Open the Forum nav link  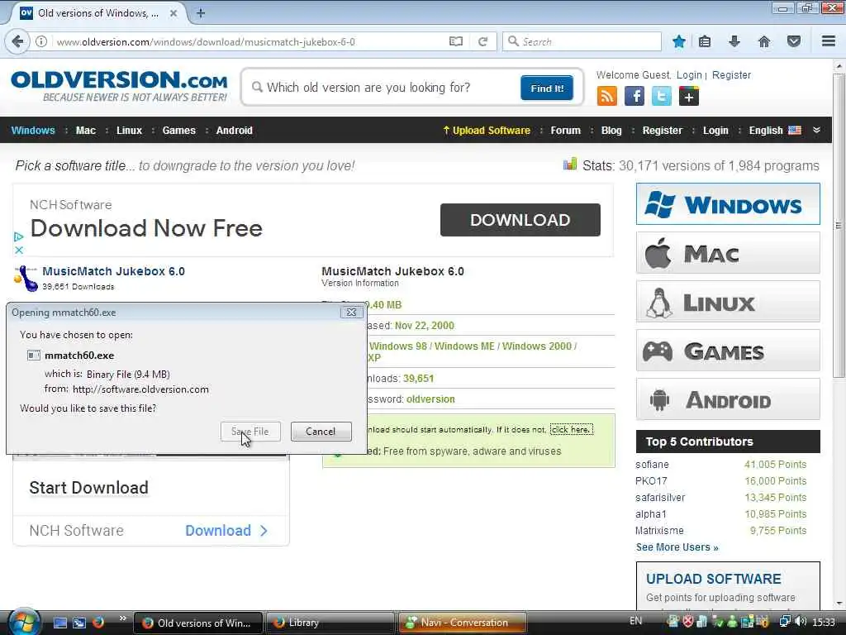(565, 130)
